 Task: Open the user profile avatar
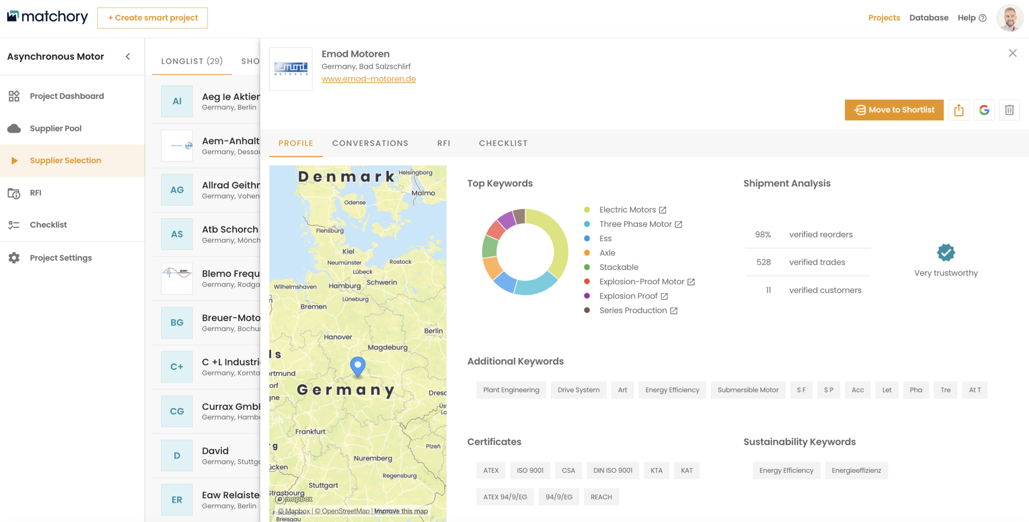(x=1009, y=18)
